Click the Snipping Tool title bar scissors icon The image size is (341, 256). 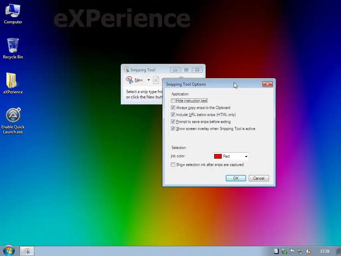(127, 70)
